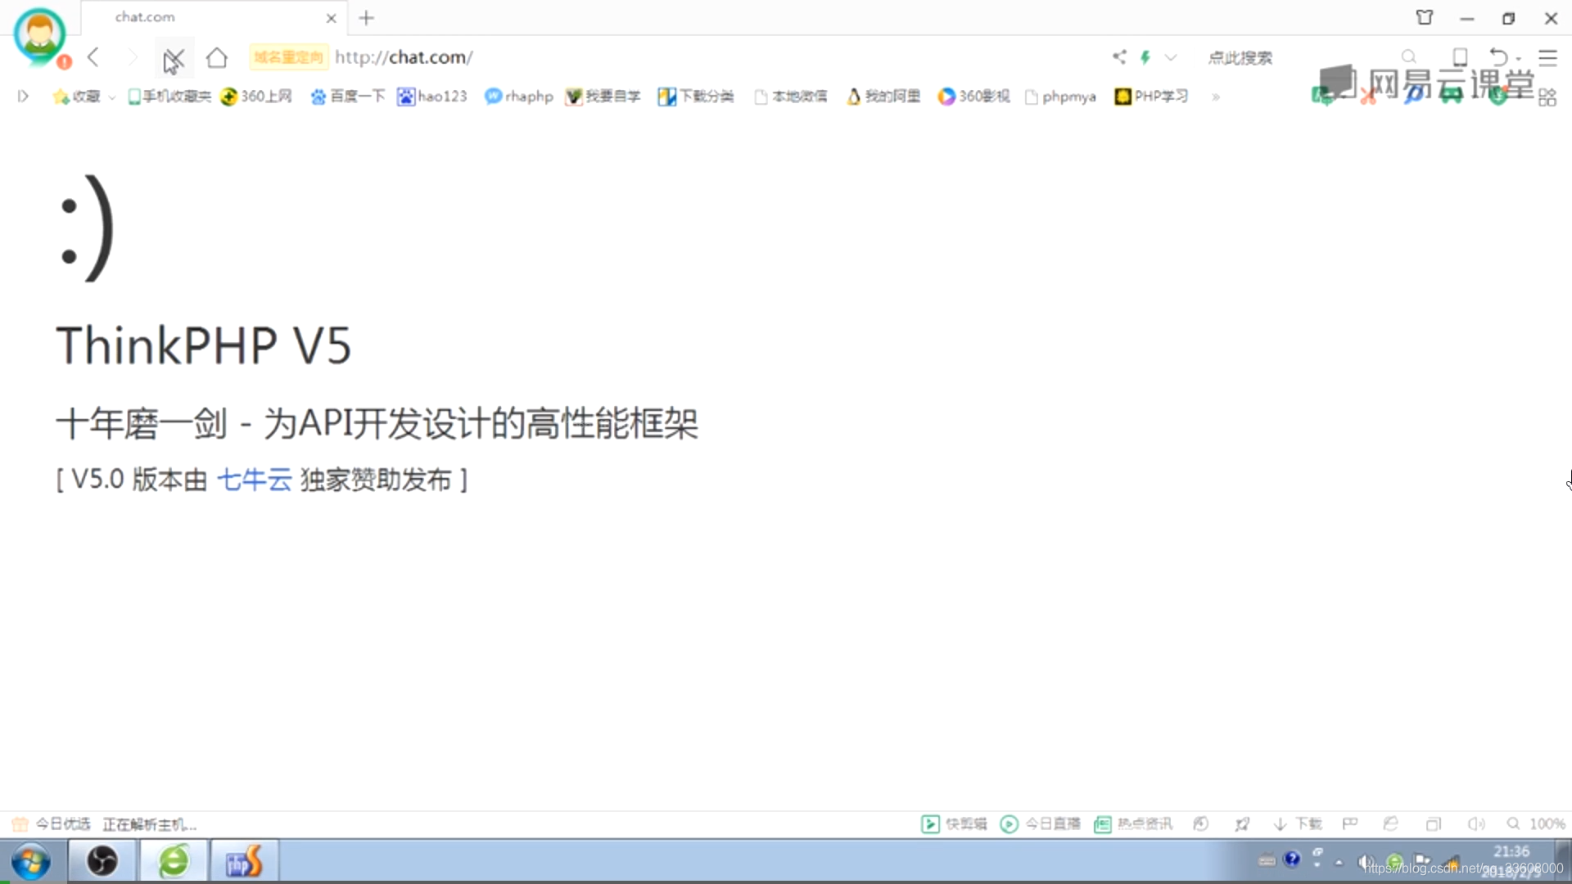Click the ThinkPHP V5 heading text

204,345
